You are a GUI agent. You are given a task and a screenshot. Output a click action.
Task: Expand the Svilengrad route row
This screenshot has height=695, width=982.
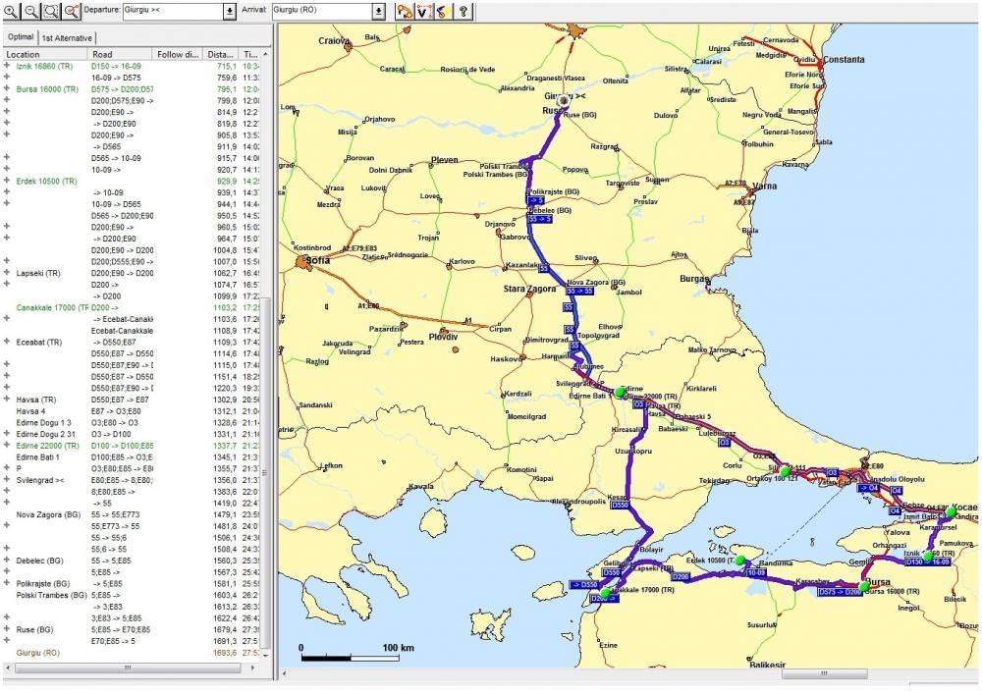7,480
